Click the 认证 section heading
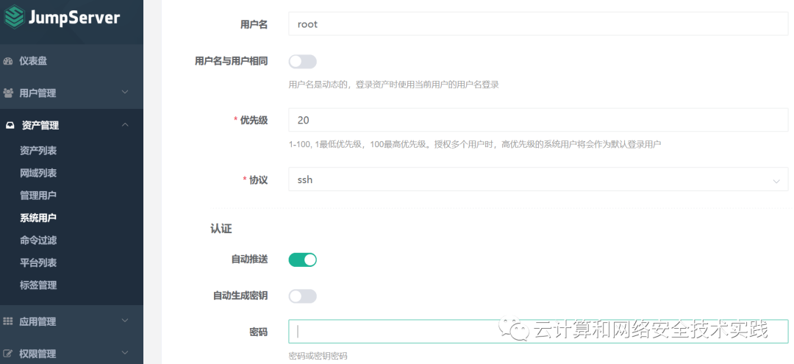Image resolution: width=794 pixels, height=364 pixels. pos(221,229)
